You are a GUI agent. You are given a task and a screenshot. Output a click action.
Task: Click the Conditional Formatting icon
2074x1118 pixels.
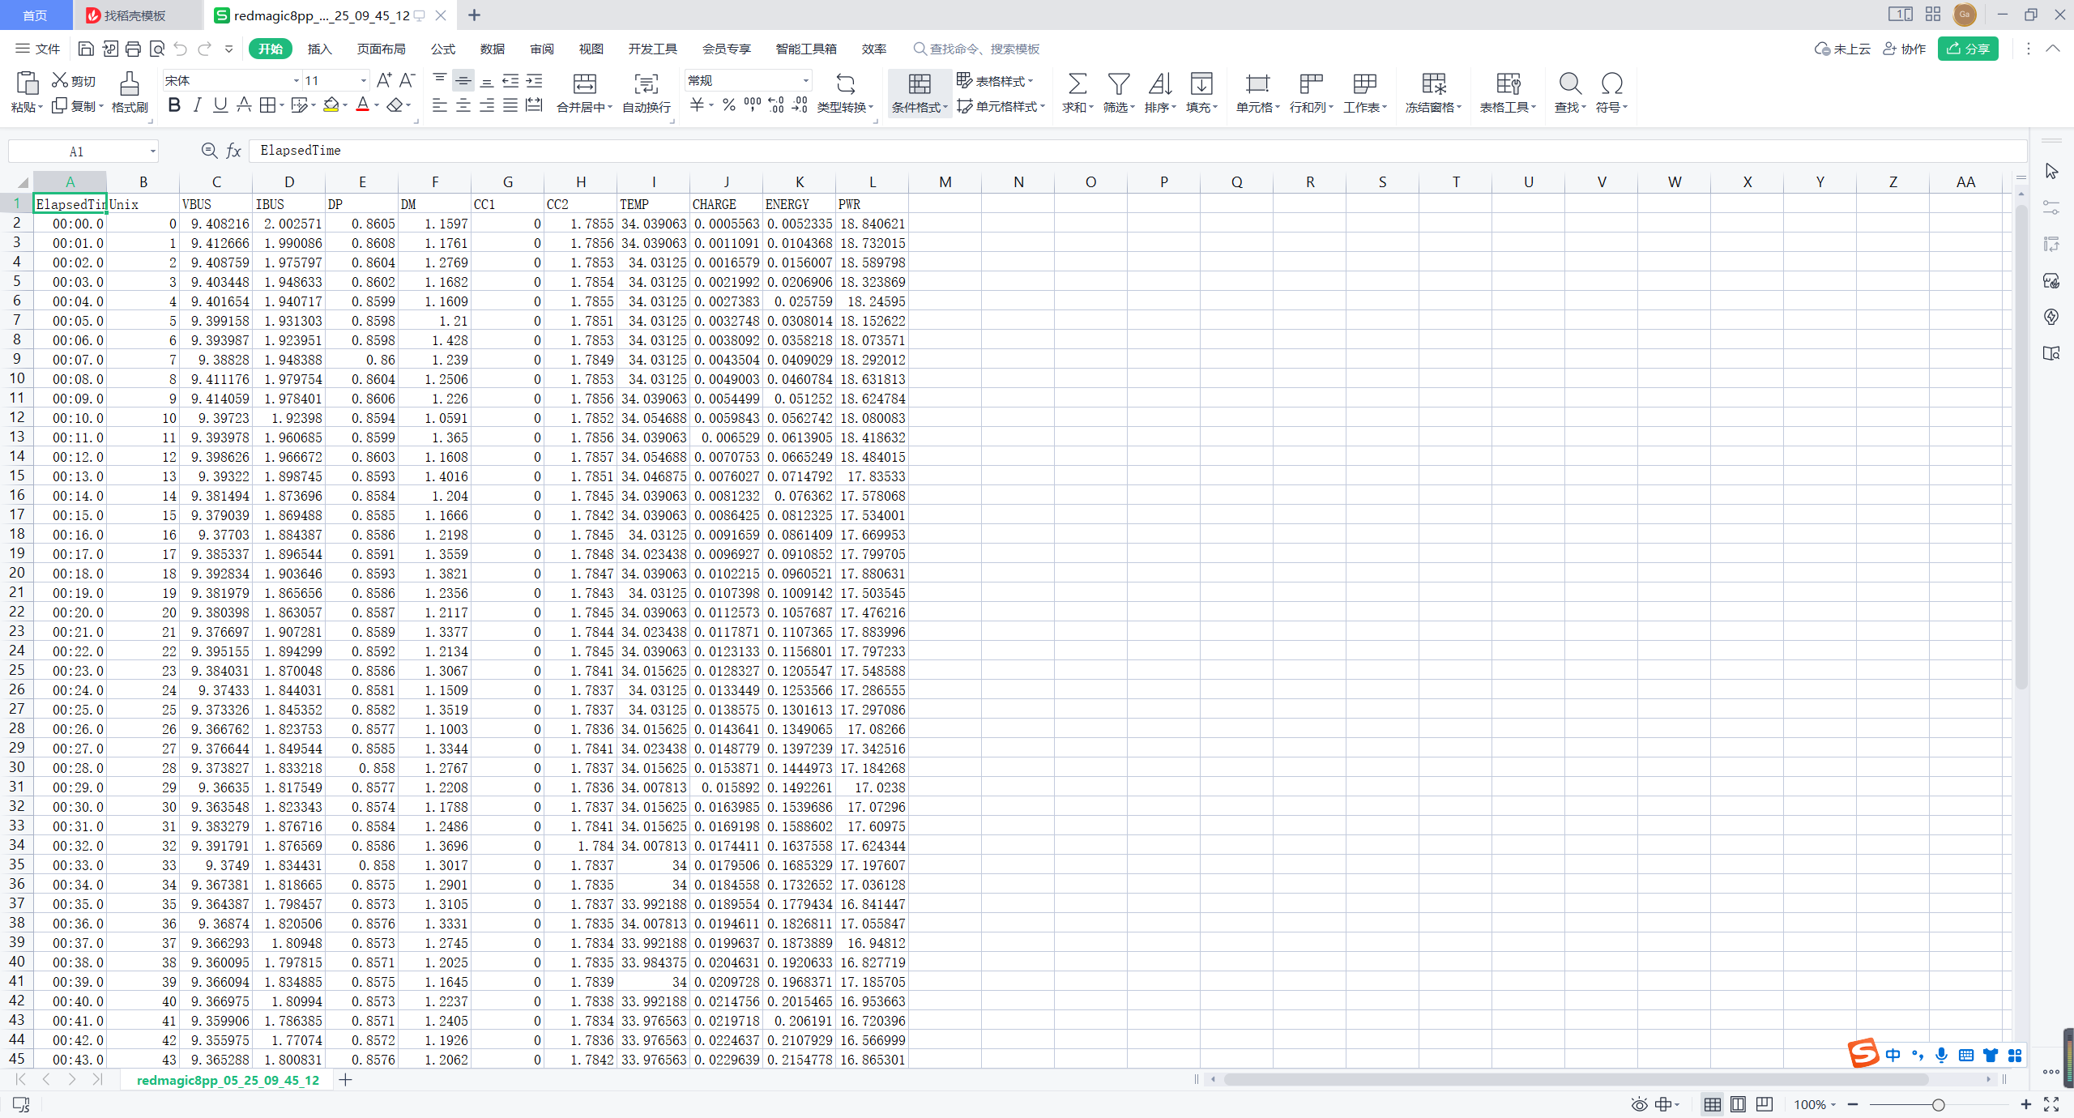pyautogui.click(x=919, y=84)
